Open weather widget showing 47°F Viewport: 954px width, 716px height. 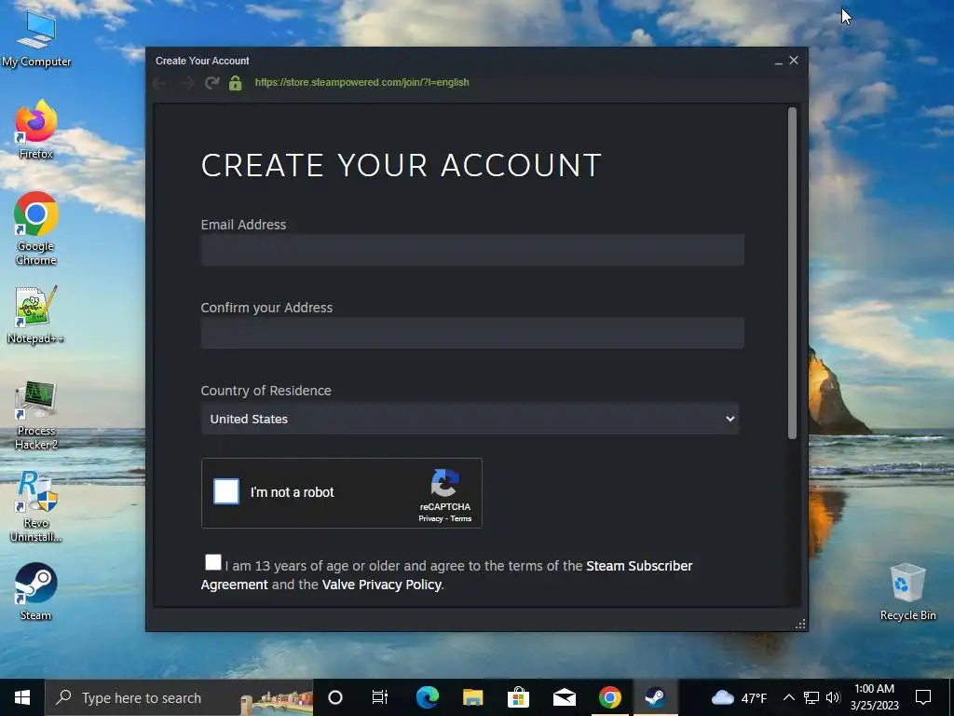739,697
